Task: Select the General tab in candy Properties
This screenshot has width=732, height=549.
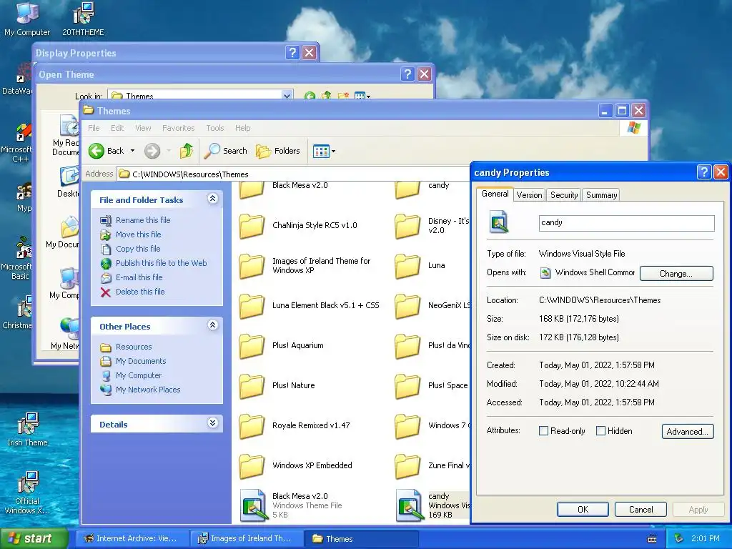Action: coord(495,194)
